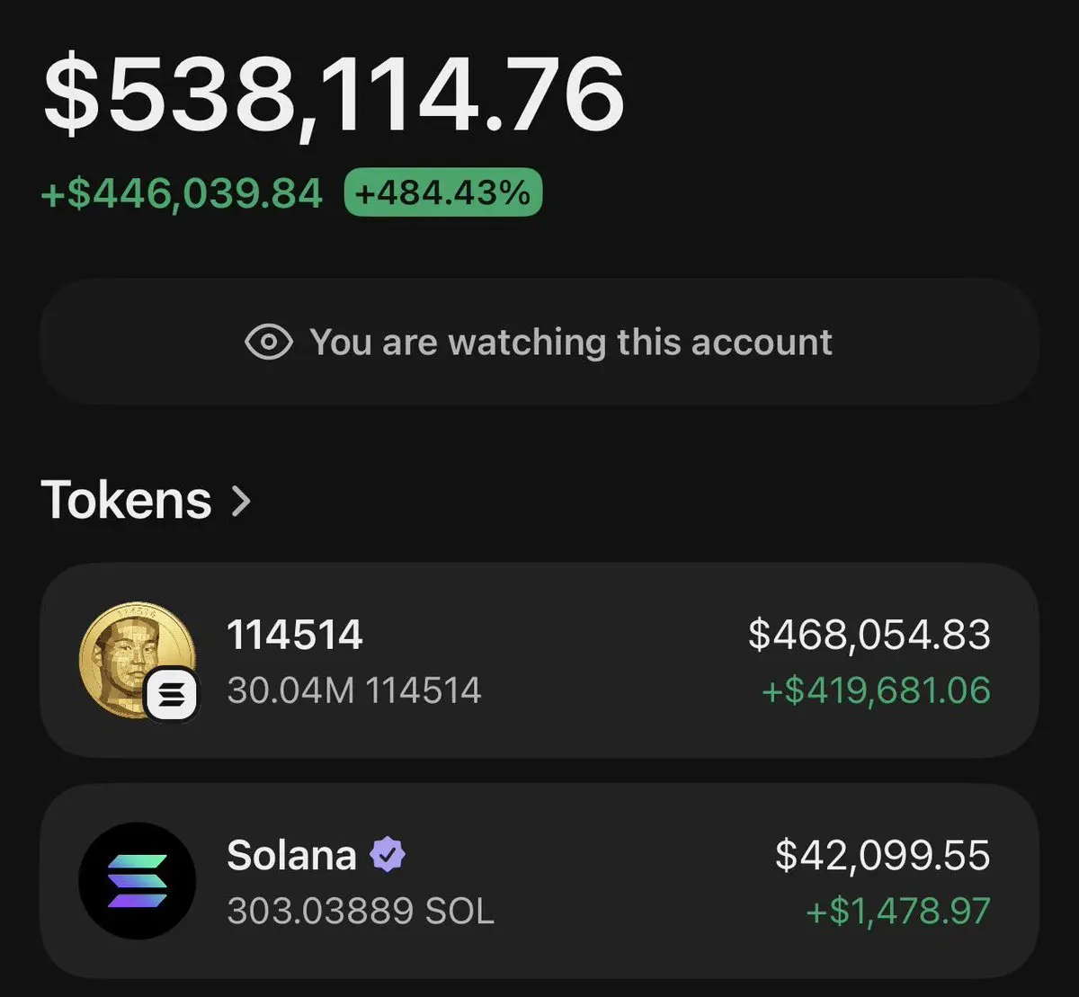Screen dimensions: 1079x997
Task: Open the Tokens section header
Action: coord(126,501)
